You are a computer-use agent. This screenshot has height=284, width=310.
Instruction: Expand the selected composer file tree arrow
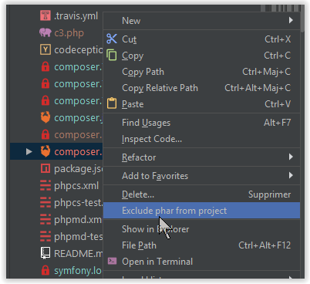click(x=29, y=151)
